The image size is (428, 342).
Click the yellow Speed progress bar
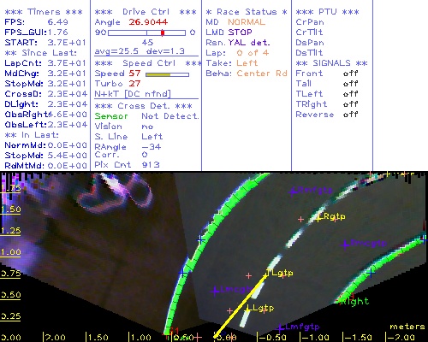[167, 74]
